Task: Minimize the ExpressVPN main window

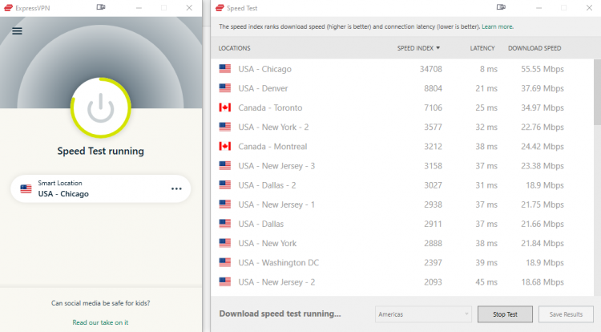Action: [x=139, y=8]
